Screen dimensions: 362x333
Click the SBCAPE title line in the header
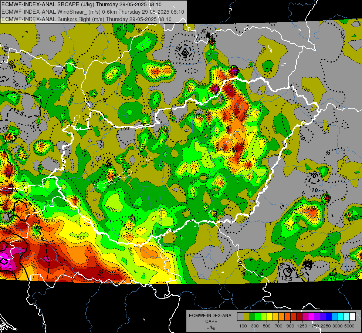[x=81, y=4]
